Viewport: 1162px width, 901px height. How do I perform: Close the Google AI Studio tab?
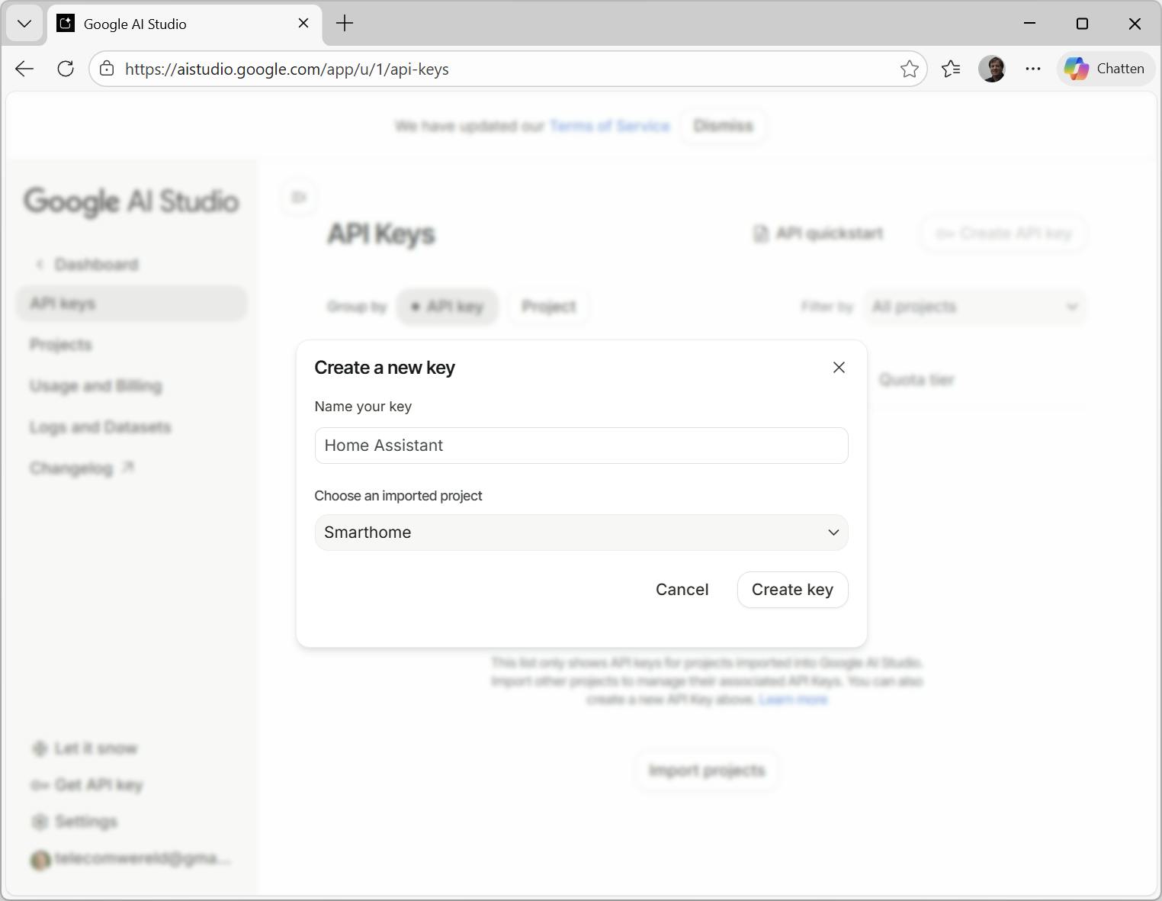[x=303, y=24]
